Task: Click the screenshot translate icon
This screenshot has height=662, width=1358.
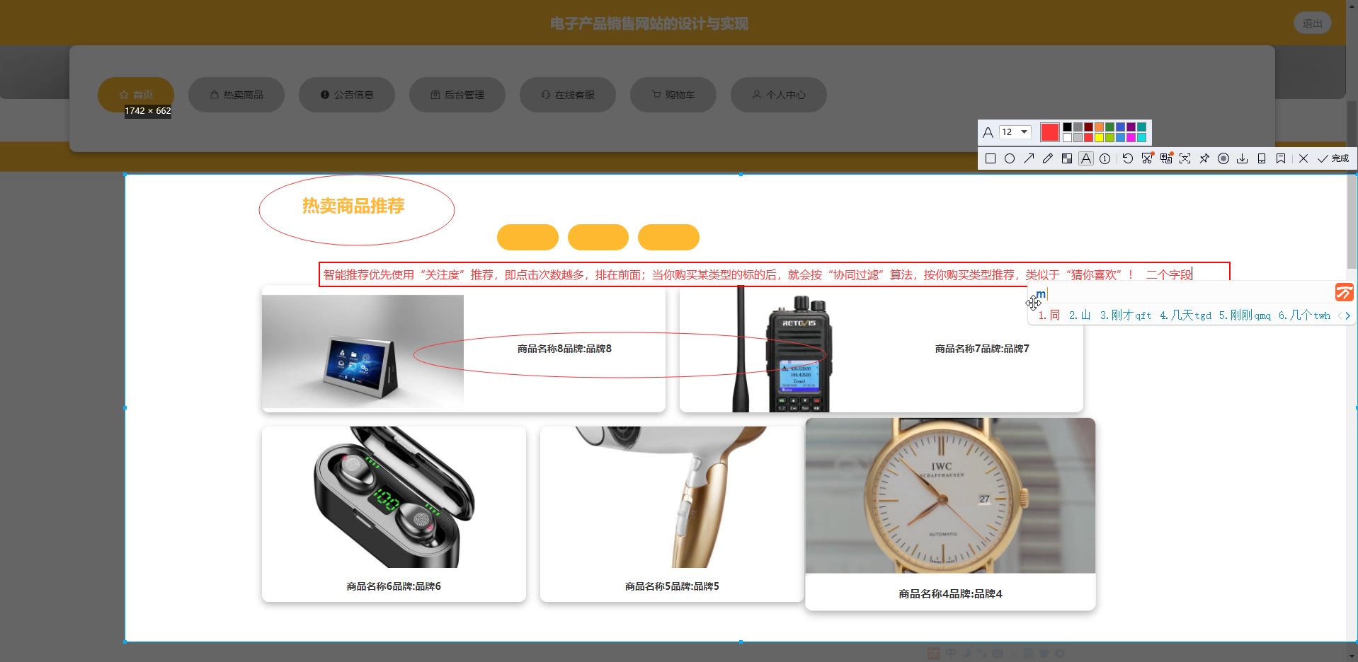Action: click(x=1166, y=158)
